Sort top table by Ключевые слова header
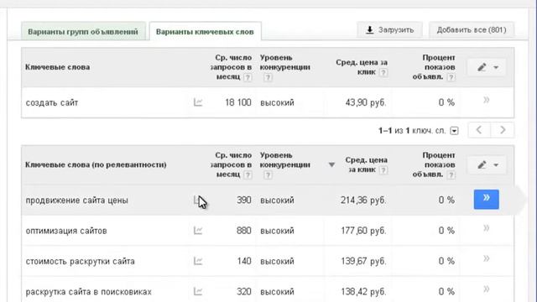Viewport: 537px width, 302px height. tap(58, 67)
